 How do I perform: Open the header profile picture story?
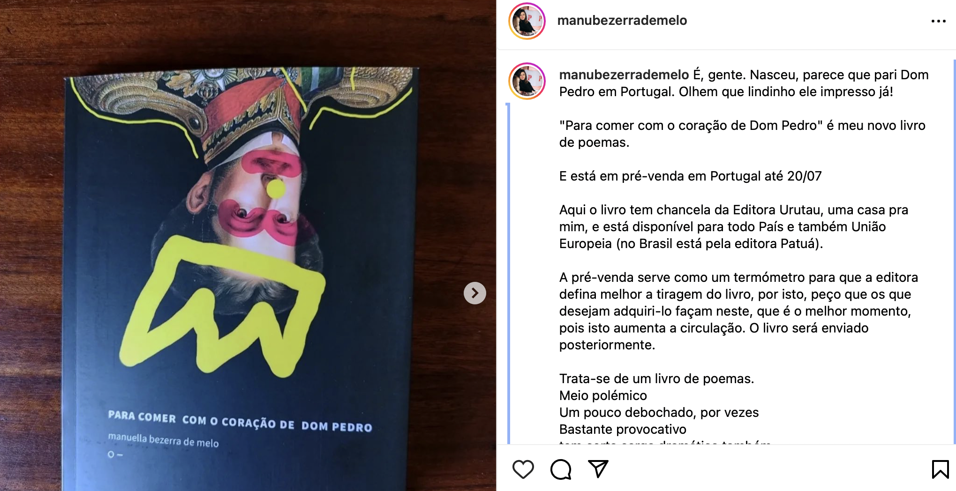click(527, 21)
